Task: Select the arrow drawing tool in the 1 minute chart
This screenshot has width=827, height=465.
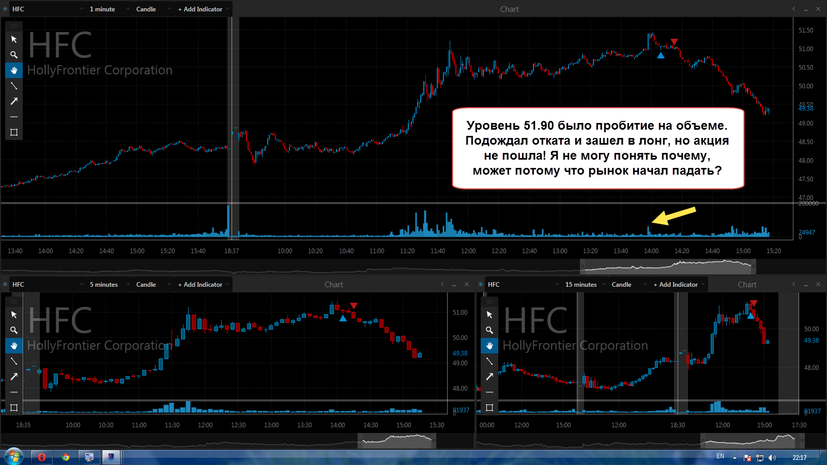Action: coord(14,101)
